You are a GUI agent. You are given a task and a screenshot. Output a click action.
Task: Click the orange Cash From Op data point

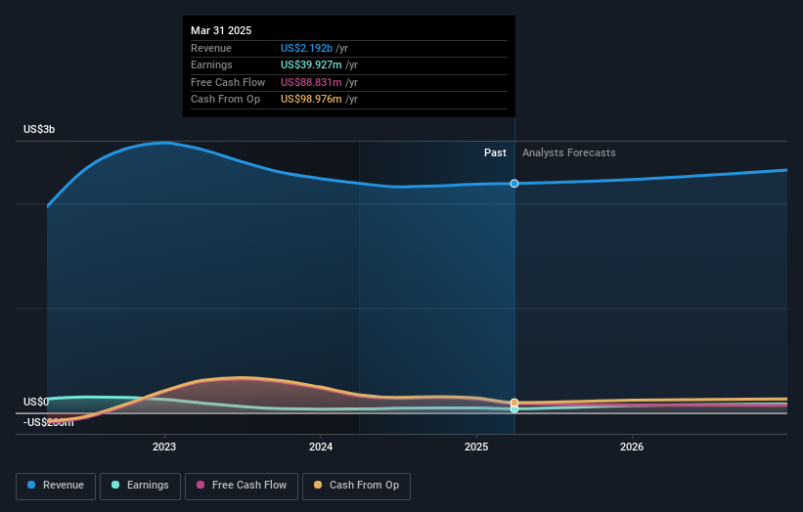pyautogui.click(x=514, y=403)
